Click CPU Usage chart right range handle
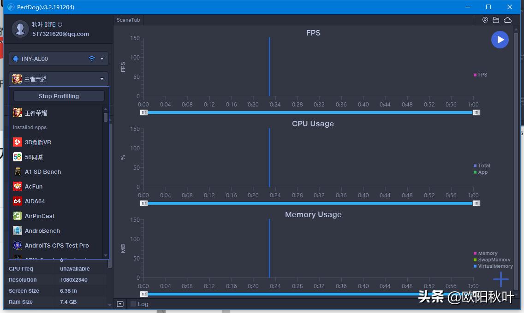This screenshot has width=524, height=313. (476, 203)
